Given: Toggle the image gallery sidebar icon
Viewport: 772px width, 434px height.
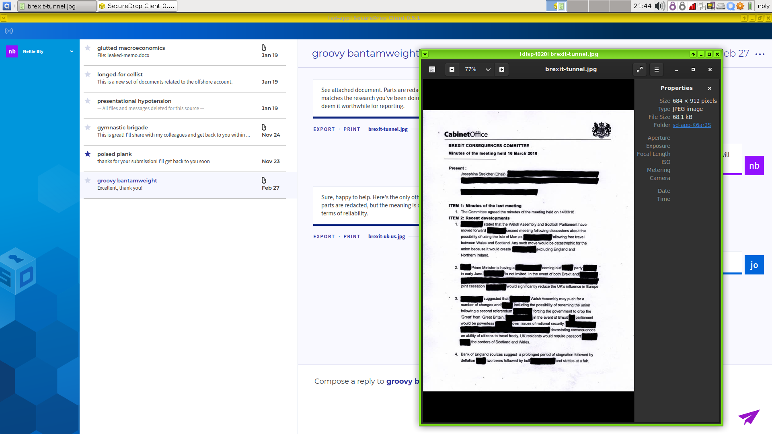Looking at the screenshot, I should (432, 70).
